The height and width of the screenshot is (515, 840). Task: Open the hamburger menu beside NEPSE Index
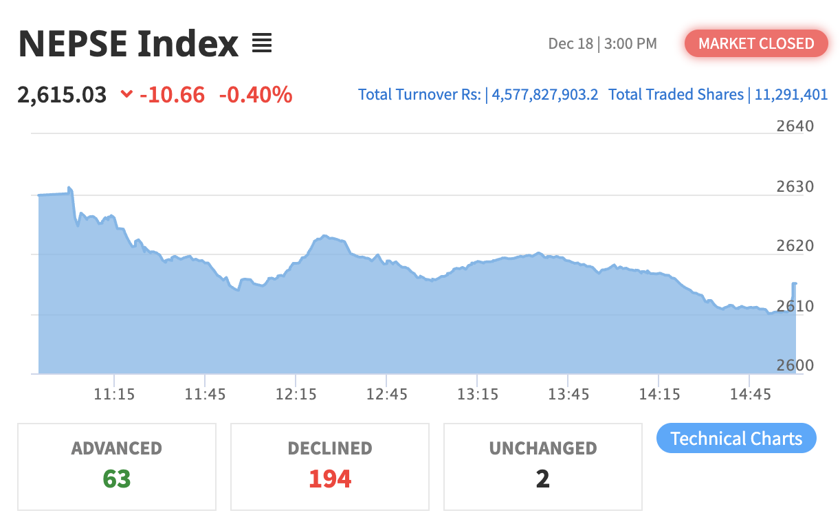tap(262, 44)
